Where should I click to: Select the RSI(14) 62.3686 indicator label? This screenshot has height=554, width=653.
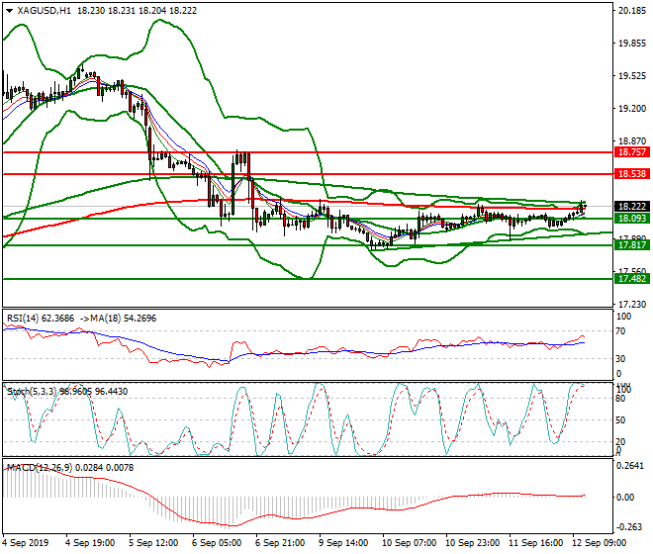pos(41,319)
